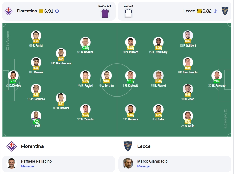Open Raffaele Palladino manager card
234x174 pixels.
[59, 164]
